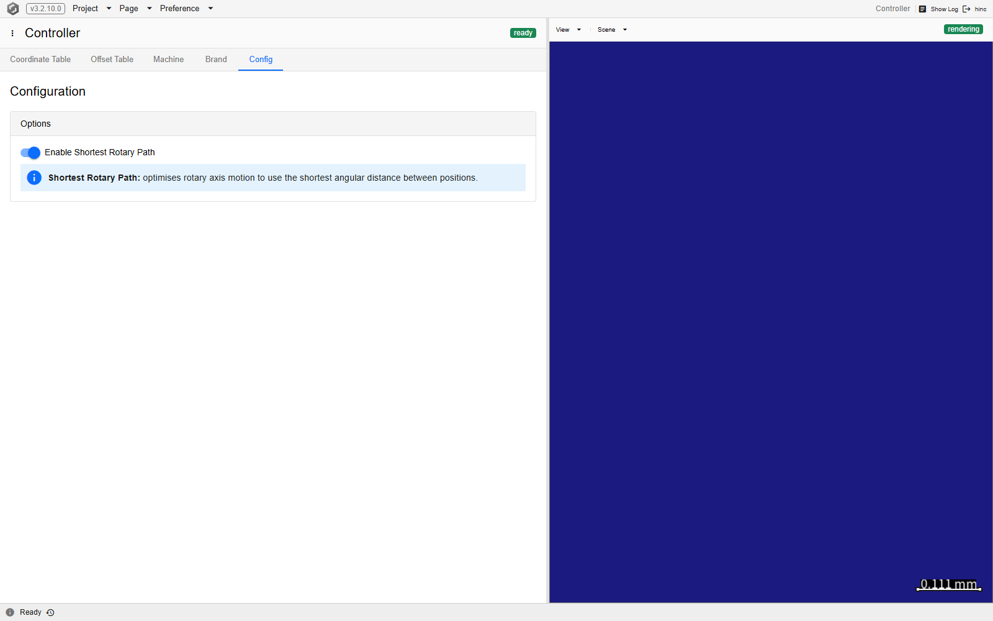Click the status bar info icon
Image resolution: width=993 pixels, height=621 pixels.
10,612
